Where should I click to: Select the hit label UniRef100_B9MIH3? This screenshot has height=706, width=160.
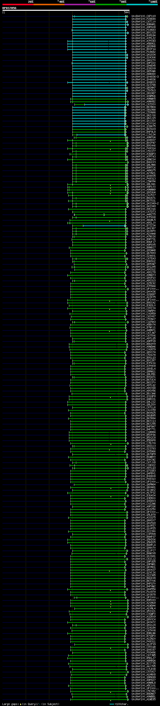tap(143, 601)
